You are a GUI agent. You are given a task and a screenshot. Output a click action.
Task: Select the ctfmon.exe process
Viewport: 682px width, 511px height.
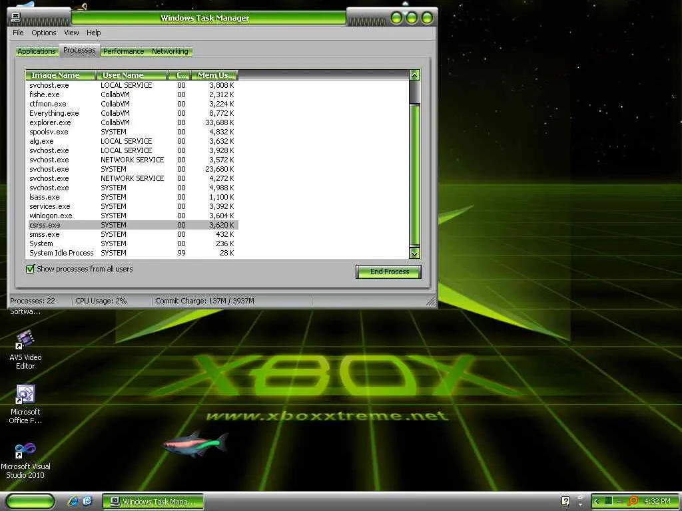coord(132,104)
